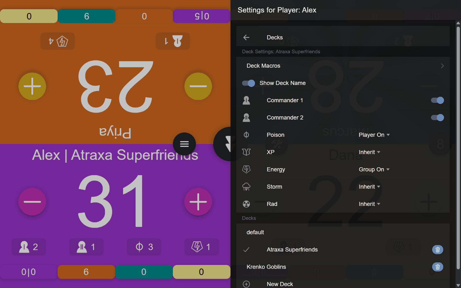
Task: Toggle the Commander 2 switch off
Action: click(437, 118)
